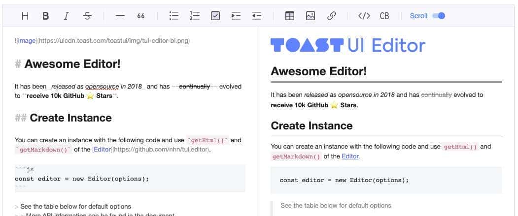Disable the Scroll sync toggle
The height and width of the screenshot is (216, 518).
[x=438, y=16]
